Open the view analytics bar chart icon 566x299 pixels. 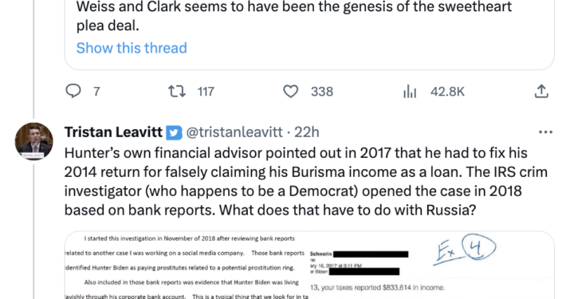pyautogui.click(x=410, y=92)
